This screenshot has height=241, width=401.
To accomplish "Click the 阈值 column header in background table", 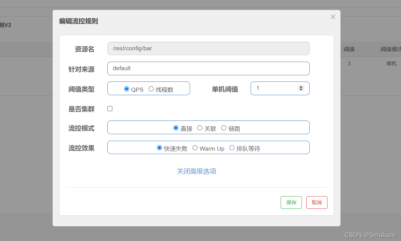I will pos(349,49).
